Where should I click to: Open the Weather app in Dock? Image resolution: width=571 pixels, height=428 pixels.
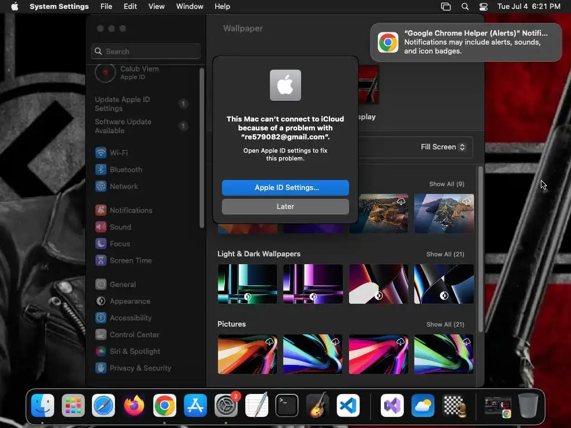point(423,405)
